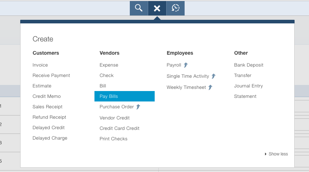Screen dimensions: 309x172
Task: Select Transfer under Other
Action: tap(243, 76)
